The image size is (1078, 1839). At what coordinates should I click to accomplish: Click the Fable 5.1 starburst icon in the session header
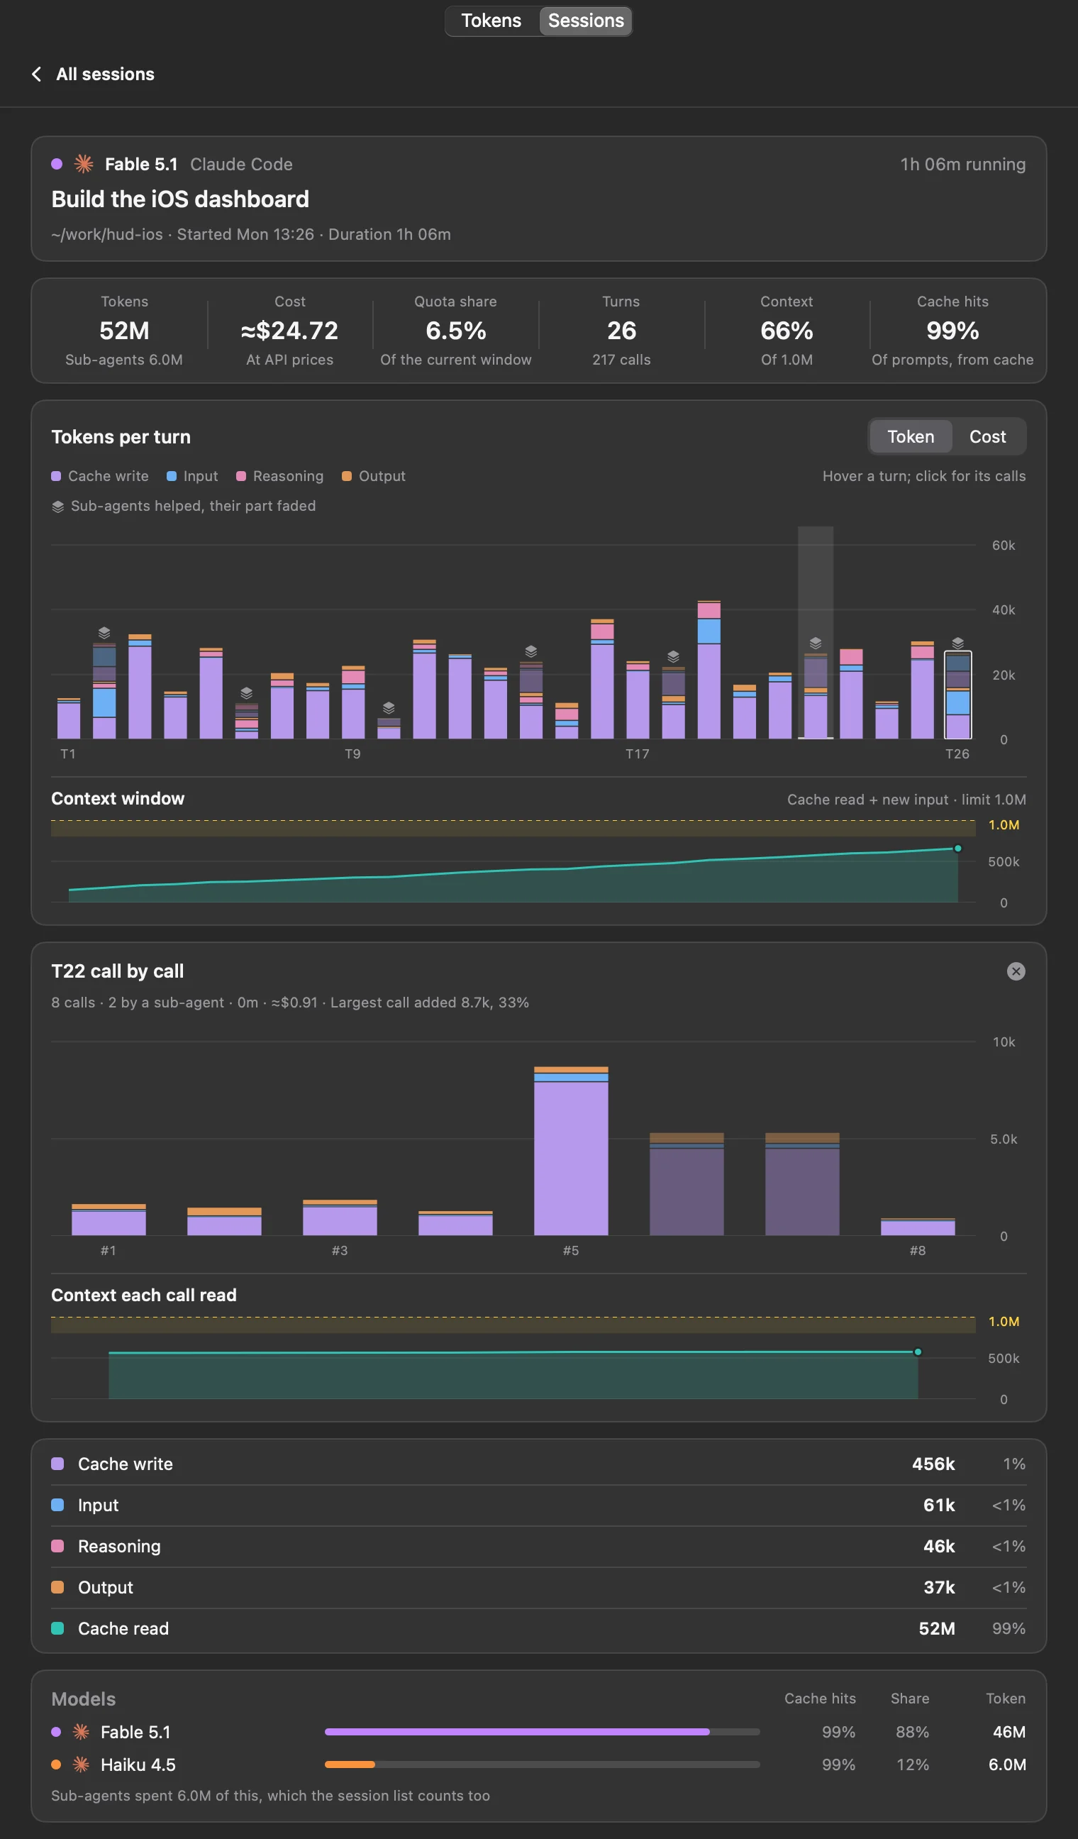click(84, 164)
